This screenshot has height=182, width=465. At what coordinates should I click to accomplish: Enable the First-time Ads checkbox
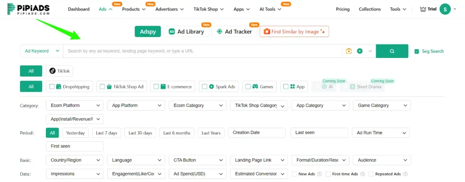[328, 174]
